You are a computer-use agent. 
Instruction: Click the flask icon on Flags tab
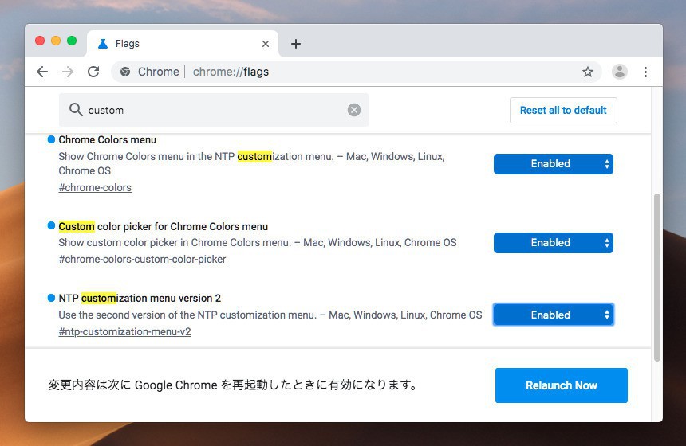[103, 44]
